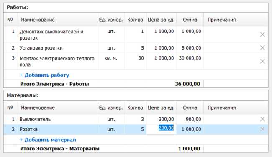Edit the price 300,00 of Выключатель
Screen dimensions: 272x157
click(x=162, y=119)
